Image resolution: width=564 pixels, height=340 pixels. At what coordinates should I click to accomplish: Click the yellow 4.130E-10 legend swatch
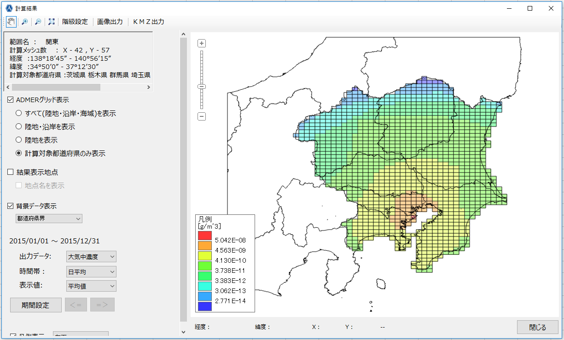pos(205,256)
